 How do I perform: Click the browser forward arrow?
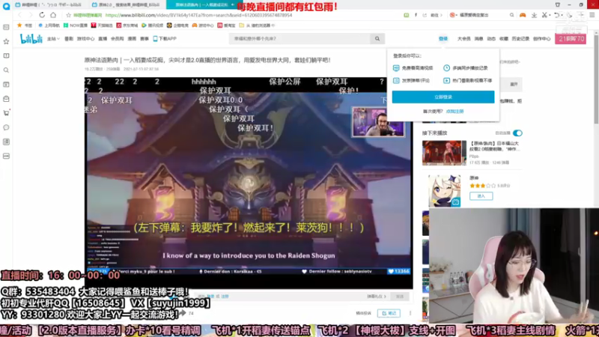[x=31, y=15]
